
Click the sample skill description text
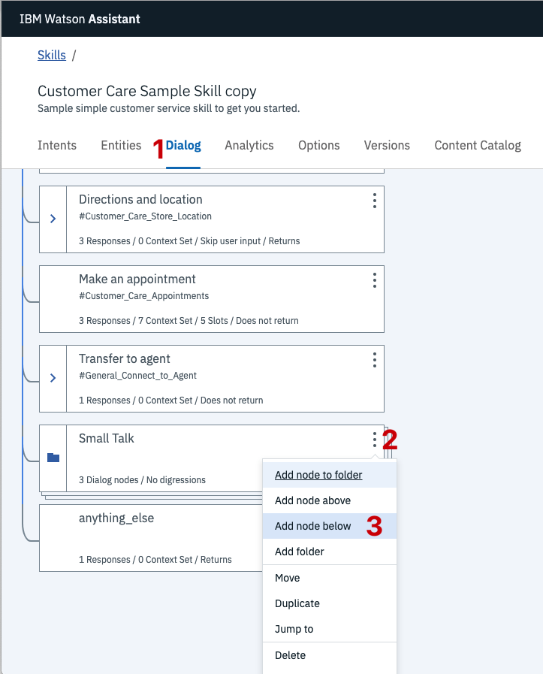pos(169,108)
